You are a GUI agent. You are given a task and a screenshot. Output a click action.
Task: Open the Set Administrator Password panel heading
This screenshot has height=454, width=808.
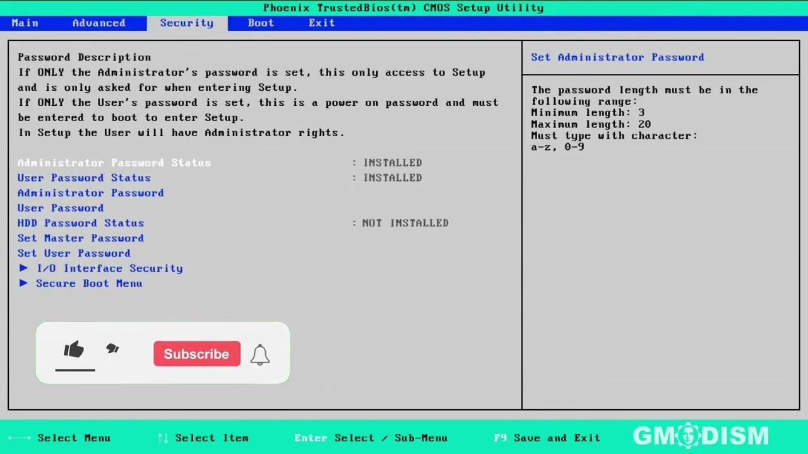[x=617, y=57]
